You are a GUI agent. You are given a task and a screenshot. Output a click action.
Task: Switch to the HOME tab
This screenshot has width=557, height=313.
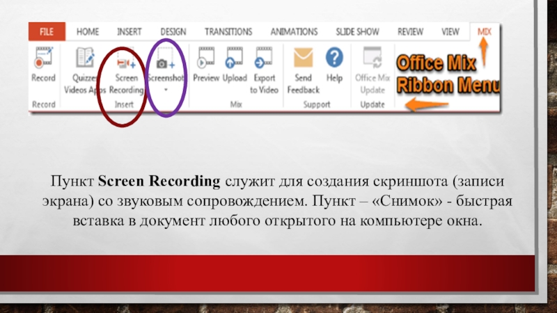pyautogui.click(x=88, y=32)
